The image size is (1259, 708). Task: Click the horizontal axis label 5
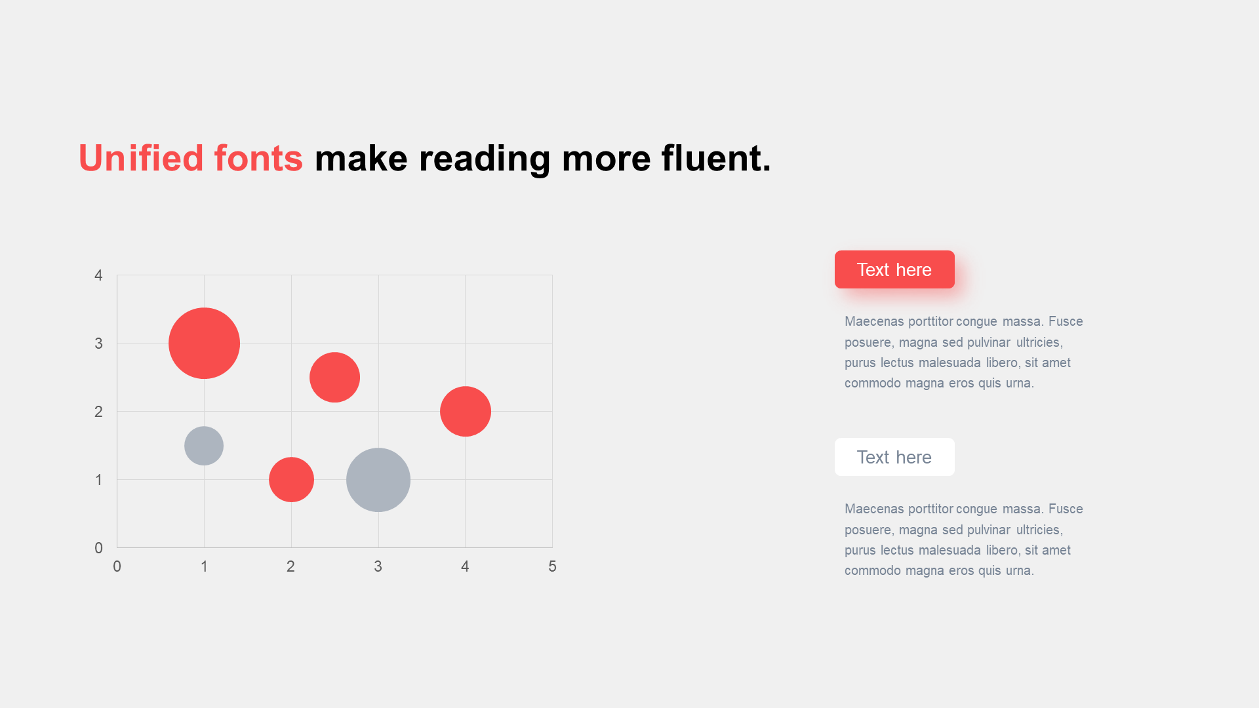(552, 566)
